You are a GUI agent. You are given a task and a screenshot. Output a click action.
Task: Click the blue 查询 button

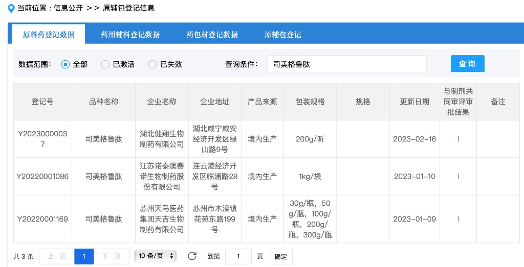point(467,64)
